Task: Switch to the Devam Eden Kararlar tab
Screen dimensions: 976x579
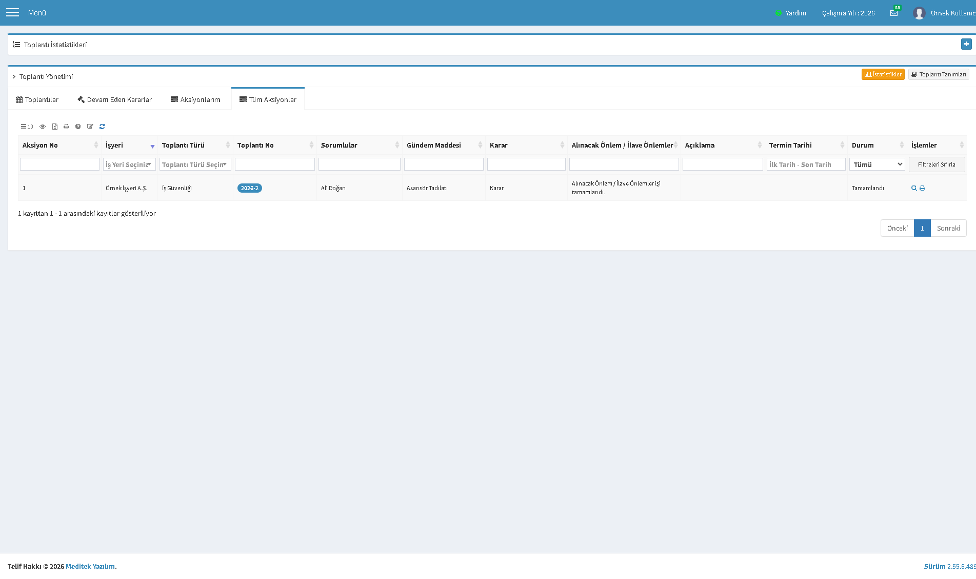Action: [114, 99]
